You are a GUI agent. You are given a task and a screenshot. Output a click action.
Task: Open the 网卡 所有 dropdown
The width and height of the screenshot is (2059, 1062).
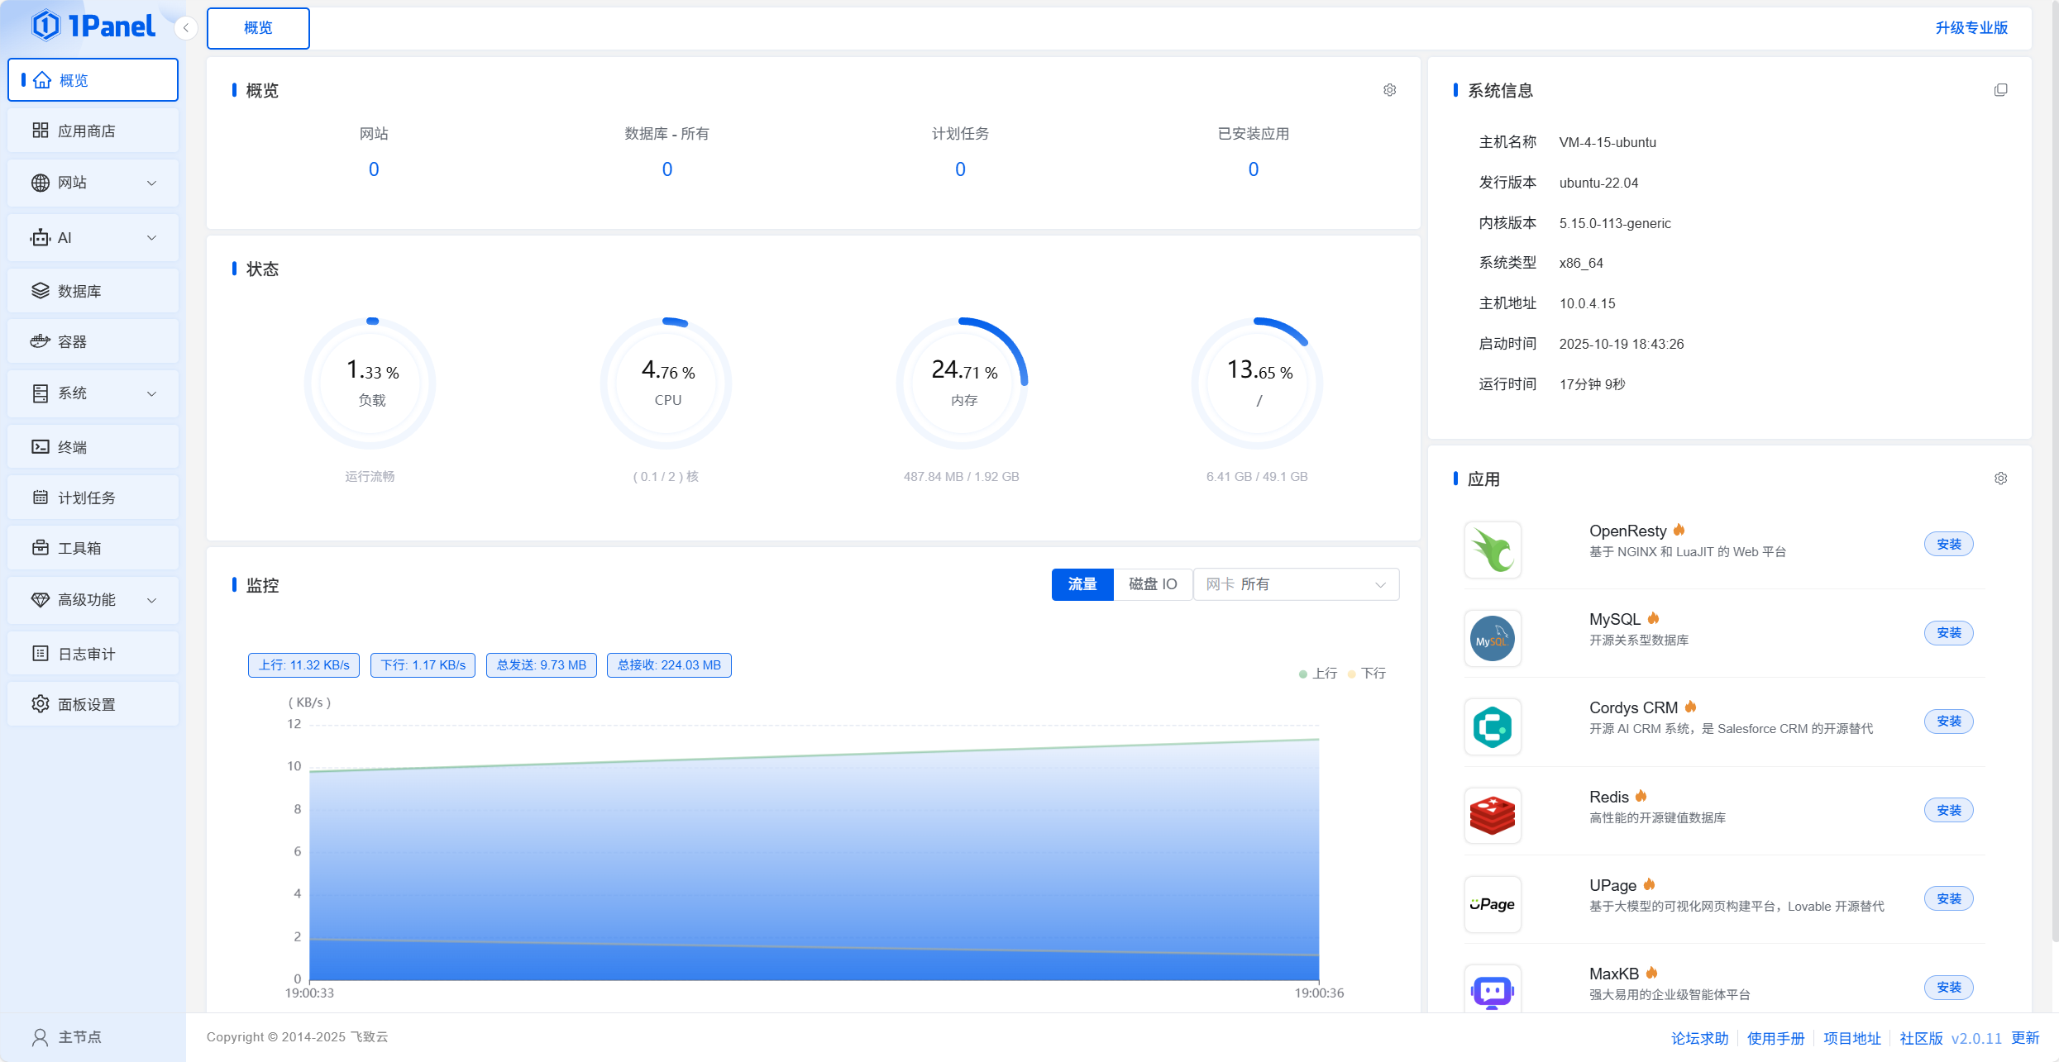1295,584
